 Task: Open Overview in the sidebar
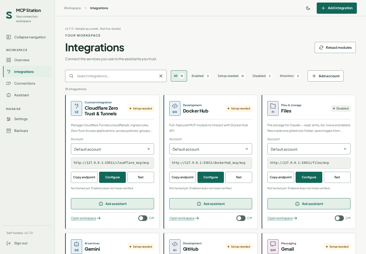[27, 60]
